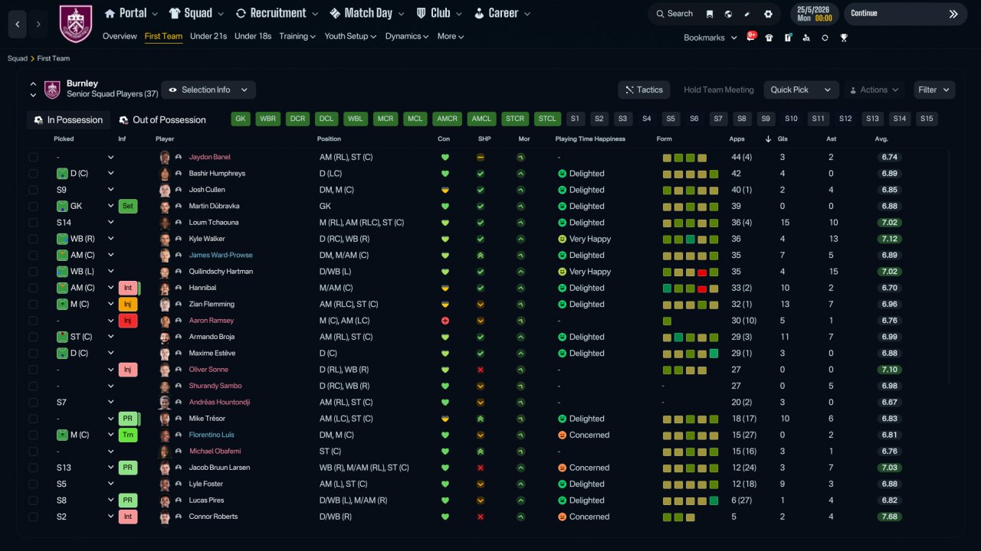Click the info card icon in bookmarks bar

coord(788,37)
